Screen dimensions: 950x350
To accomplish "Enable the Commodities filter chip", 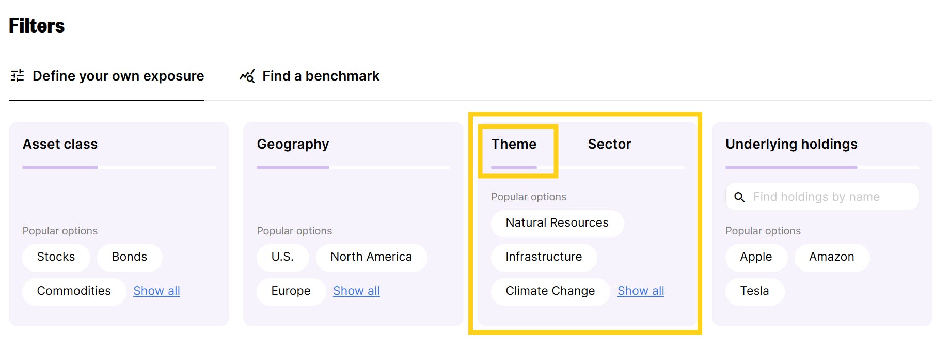I will pos(74,291).
